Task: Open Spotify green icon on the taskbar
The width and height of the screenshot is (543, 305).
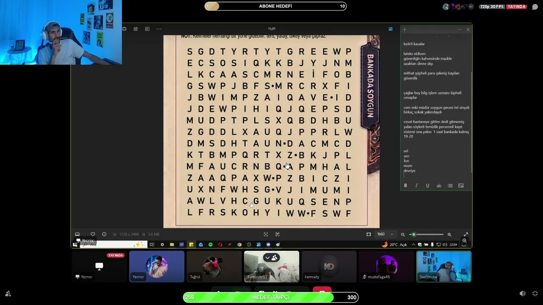Action: click(x=210, y=244)
